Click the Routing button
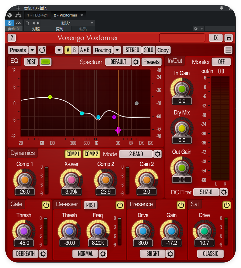Screen dimensions: 241x268 [103, 50]
